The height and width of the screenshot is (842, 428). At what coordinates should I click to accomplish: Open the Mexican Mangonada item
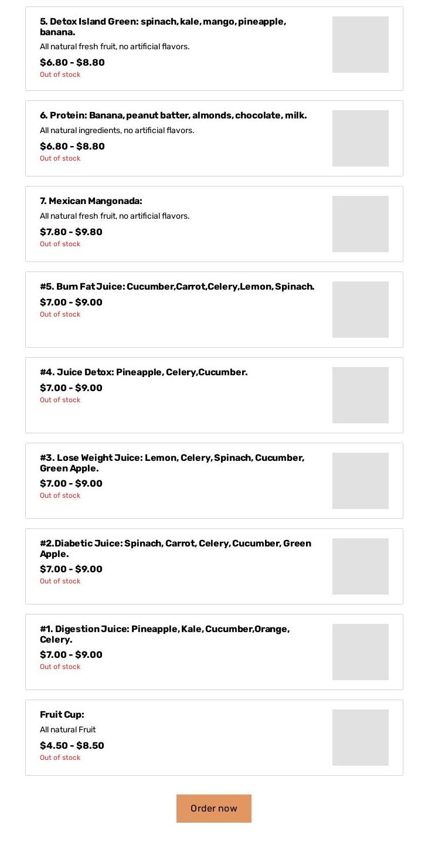coord(91,201)
